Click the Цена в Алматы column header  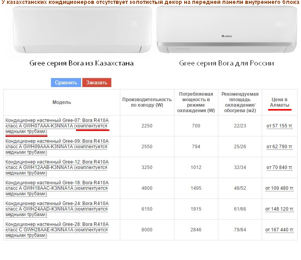pos(280,102)
